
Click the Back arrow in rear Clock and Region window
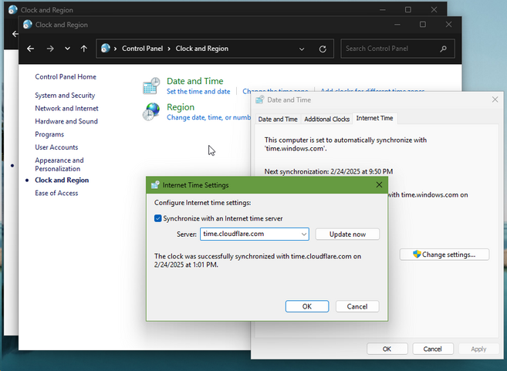click(15, 34)
